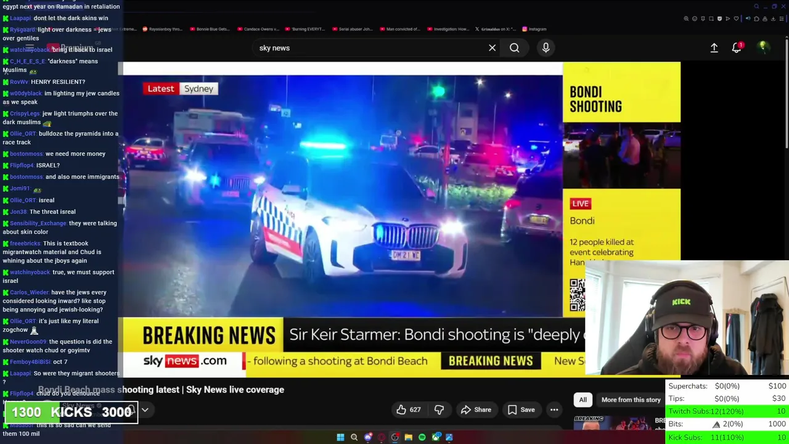
Task: Switch to the 'Serial abuser Joh...' tab
Action: [x=353, y=29]
